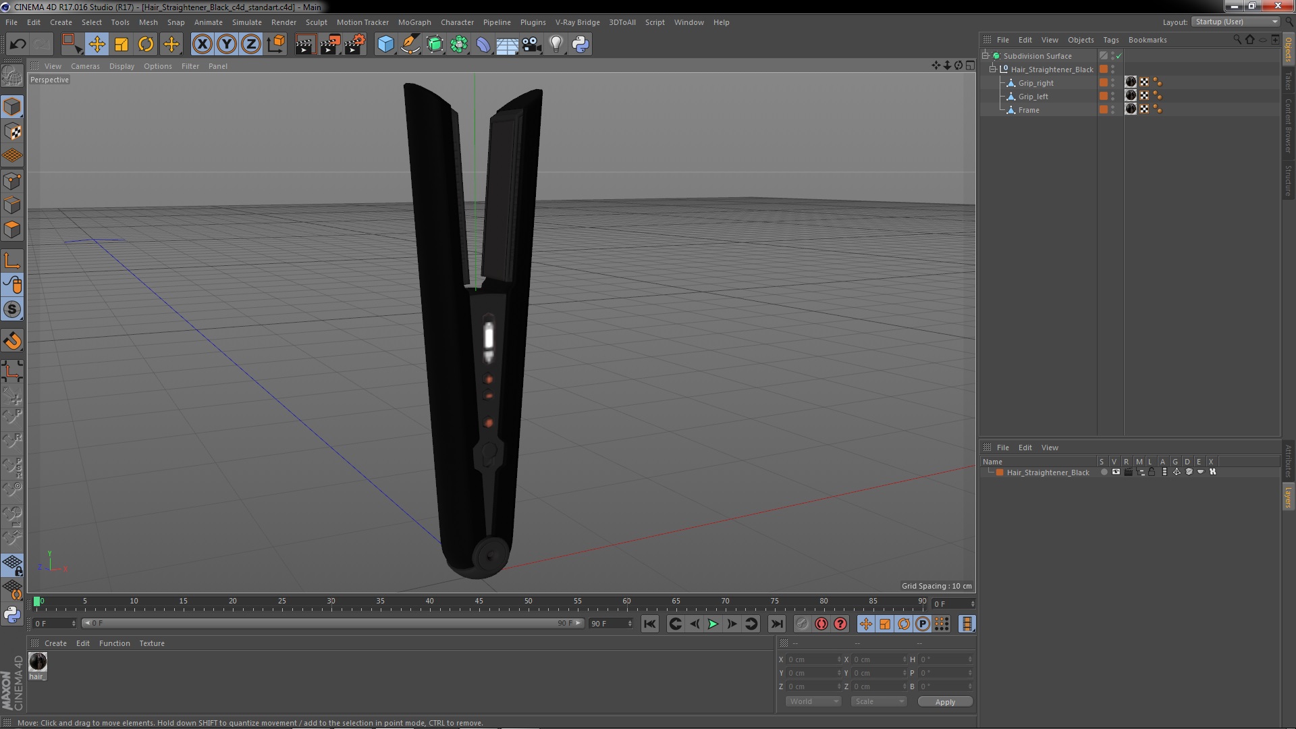Open the Simulate menu
Viewport: 1296px width, 729px height.
(246, 22)
